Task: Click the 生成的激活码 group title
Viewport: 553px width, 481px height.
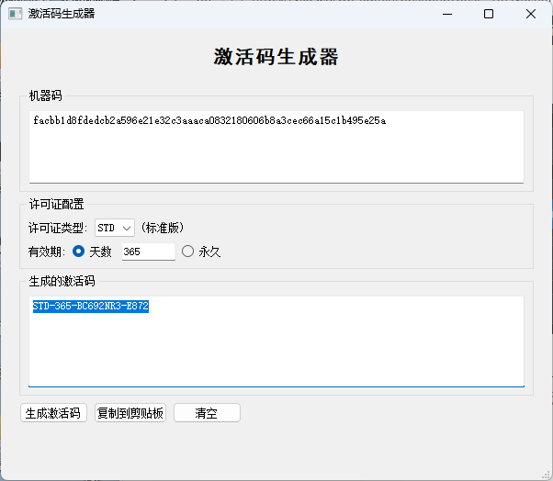Action: (62, 281)
